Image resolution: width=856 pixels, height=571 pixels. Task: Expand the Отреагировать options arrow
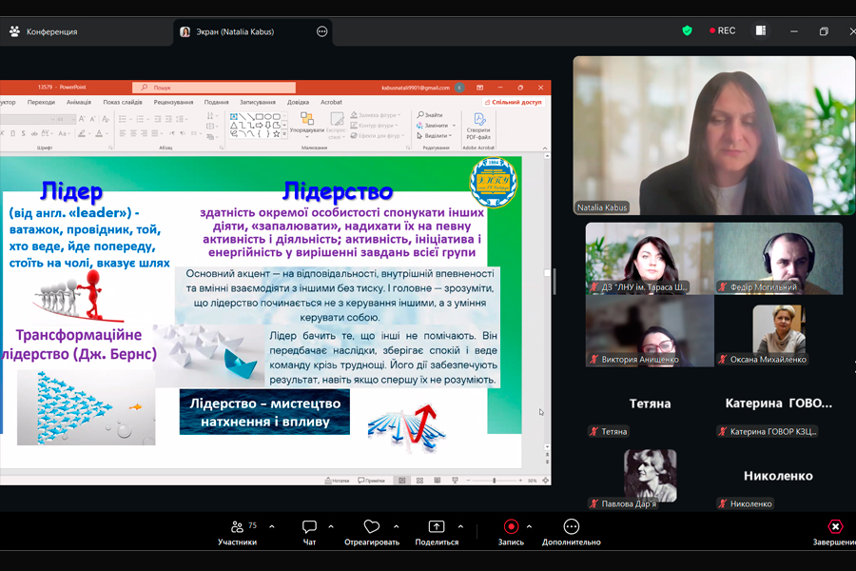pyautogui.click(x=396, y=526)
